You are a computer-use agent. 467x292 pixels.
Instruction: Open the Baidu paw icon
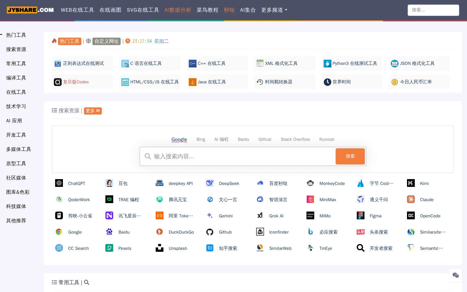(x=109, y=232)
